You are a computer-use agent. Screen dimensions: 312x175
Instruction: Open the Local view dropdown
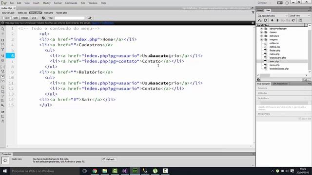[300, 16]
